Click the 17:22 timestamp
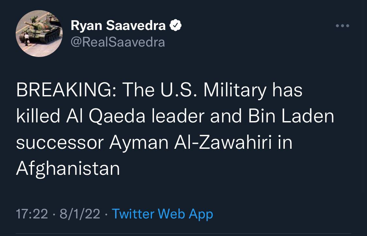This screenshot has width=367, height=236. tap(32, 214)
